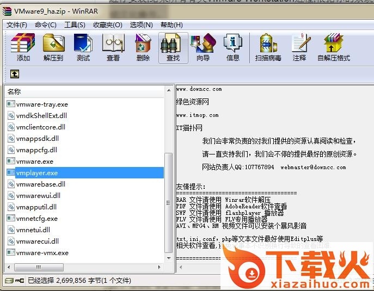
Task: Click the 注释 (Comment) toolbar icon
Action: 299,47
